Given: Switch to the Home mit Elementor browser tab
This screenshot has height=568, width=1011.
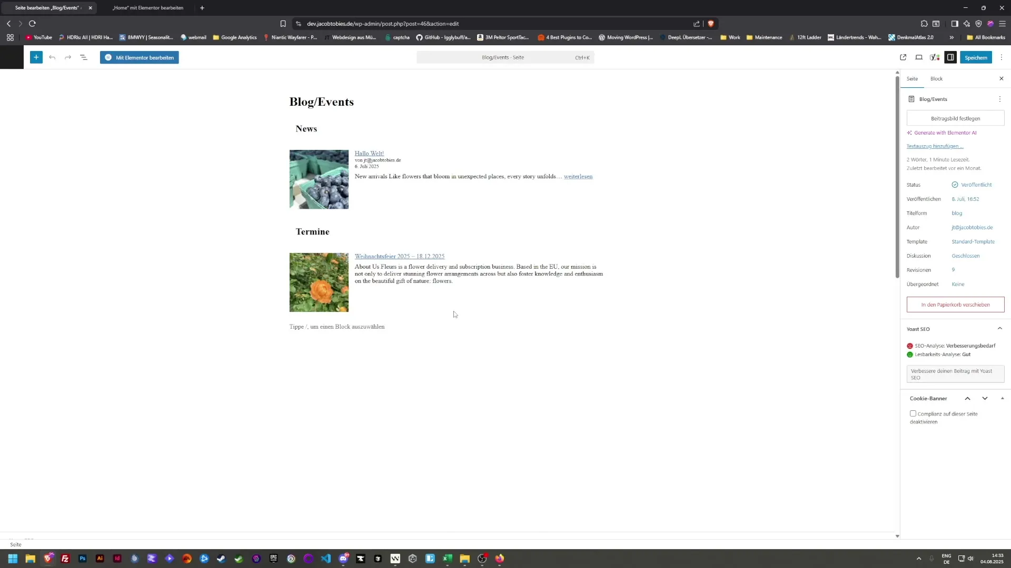Looking at the screenshot, I should click(148, 8).
